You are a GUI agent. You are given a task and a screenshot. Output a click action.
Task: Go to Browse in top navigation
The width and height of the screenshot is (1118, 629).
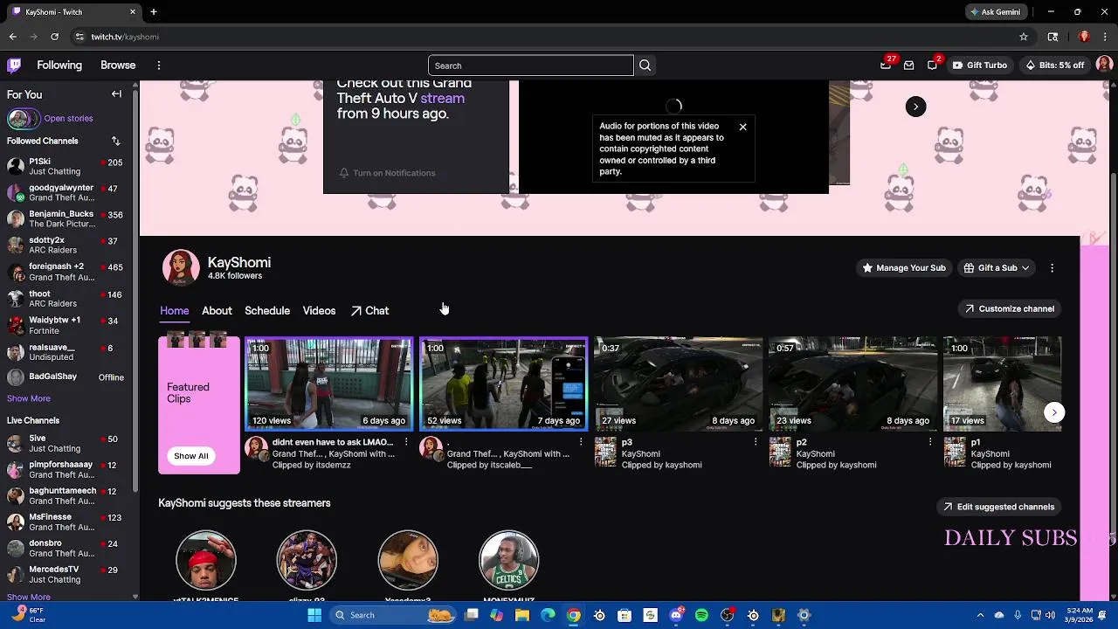(118, 65)
